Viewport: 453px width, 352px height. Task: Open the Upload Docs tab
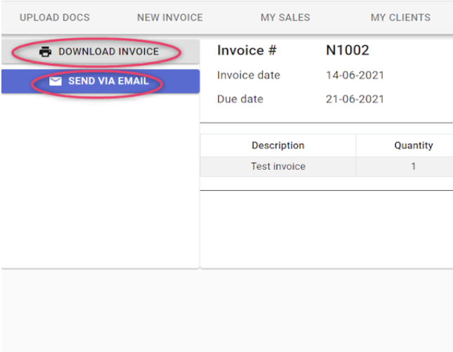pyautogui.click(x=55, y=18)
